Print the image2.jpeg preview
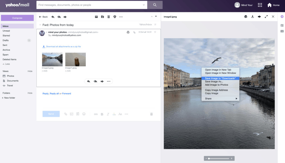The image size is (285, 163). [246, 16]
